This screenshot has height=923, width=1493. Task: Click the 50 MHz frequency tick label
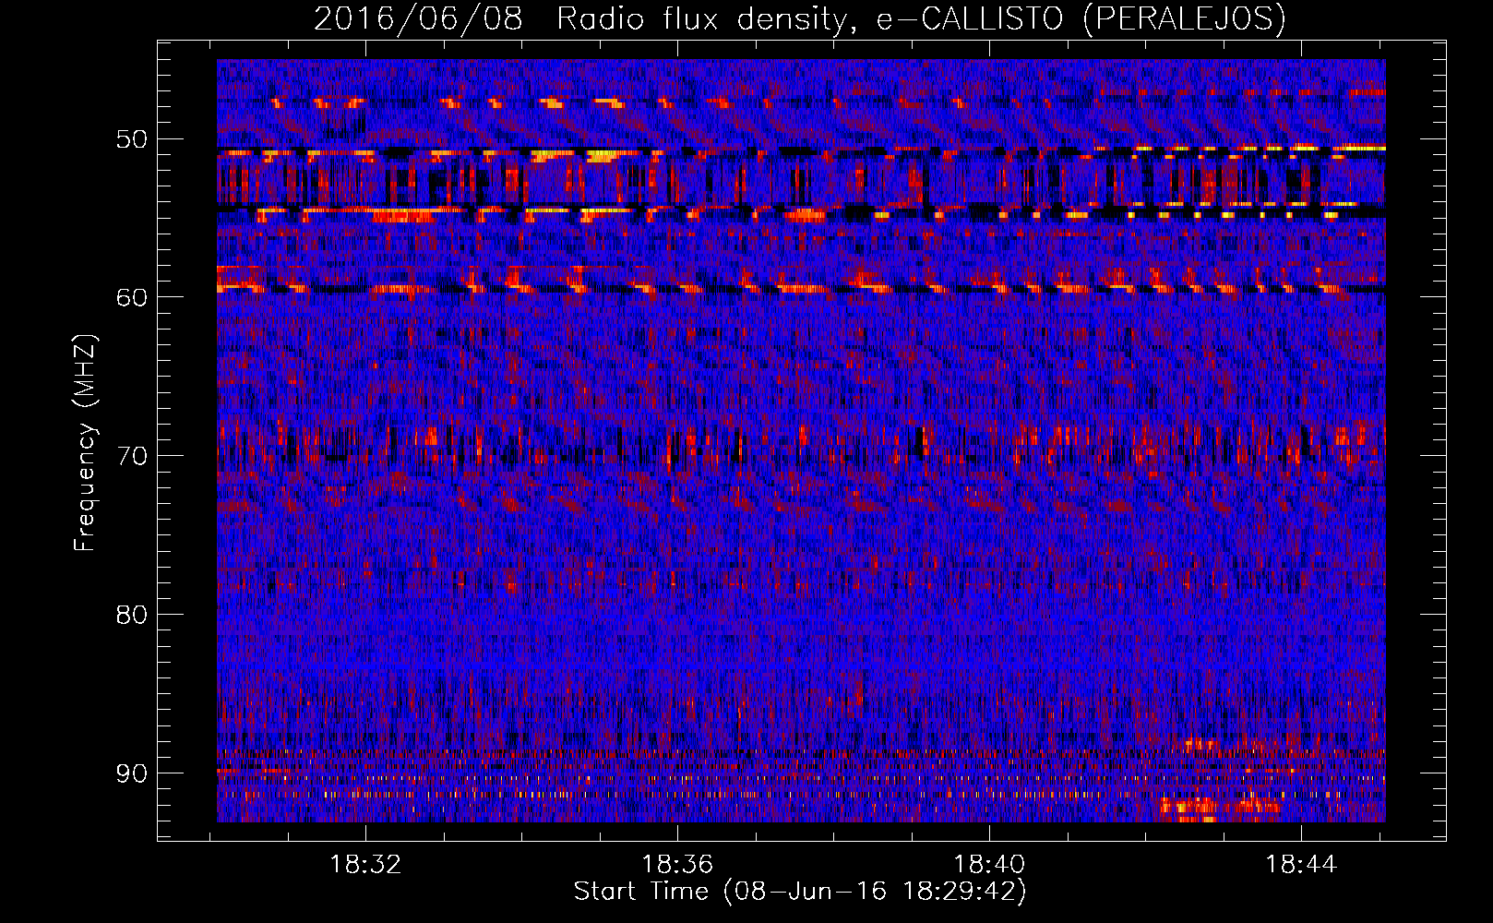[x=131, y=139]
